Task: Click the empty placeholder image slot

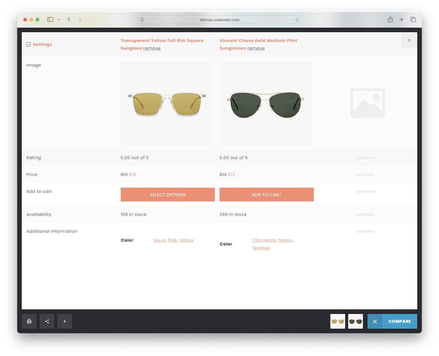Action: [367, 103]
